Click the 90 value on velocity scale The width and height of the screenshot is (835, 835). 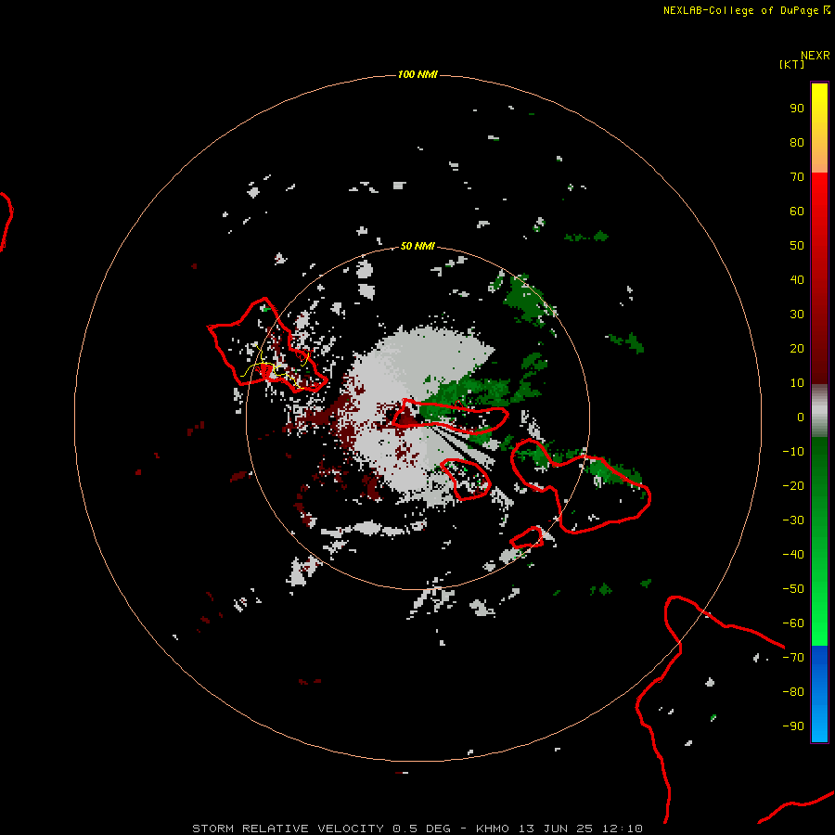point(797,109)
